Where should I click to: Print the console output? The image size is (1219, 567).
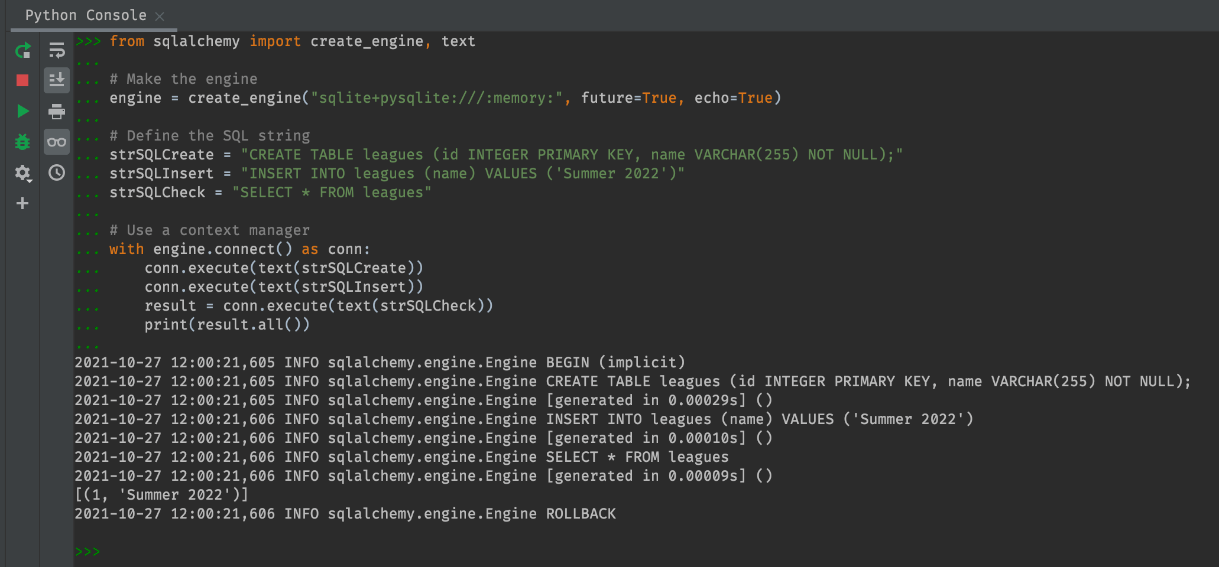57,112
